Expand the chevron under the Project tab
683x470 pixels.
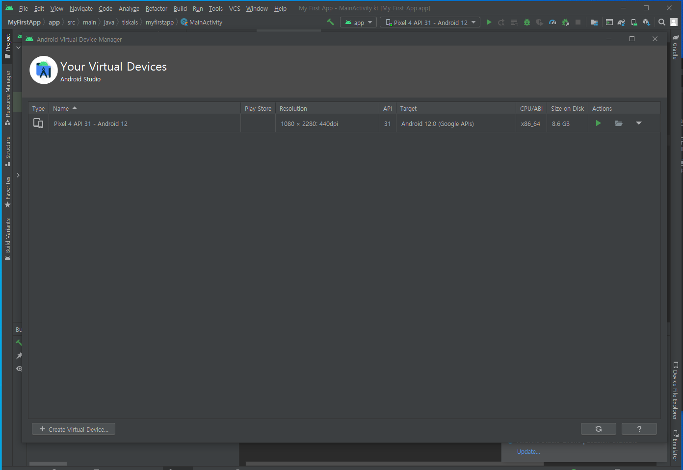pyautogui.click(x=18, y=48)
